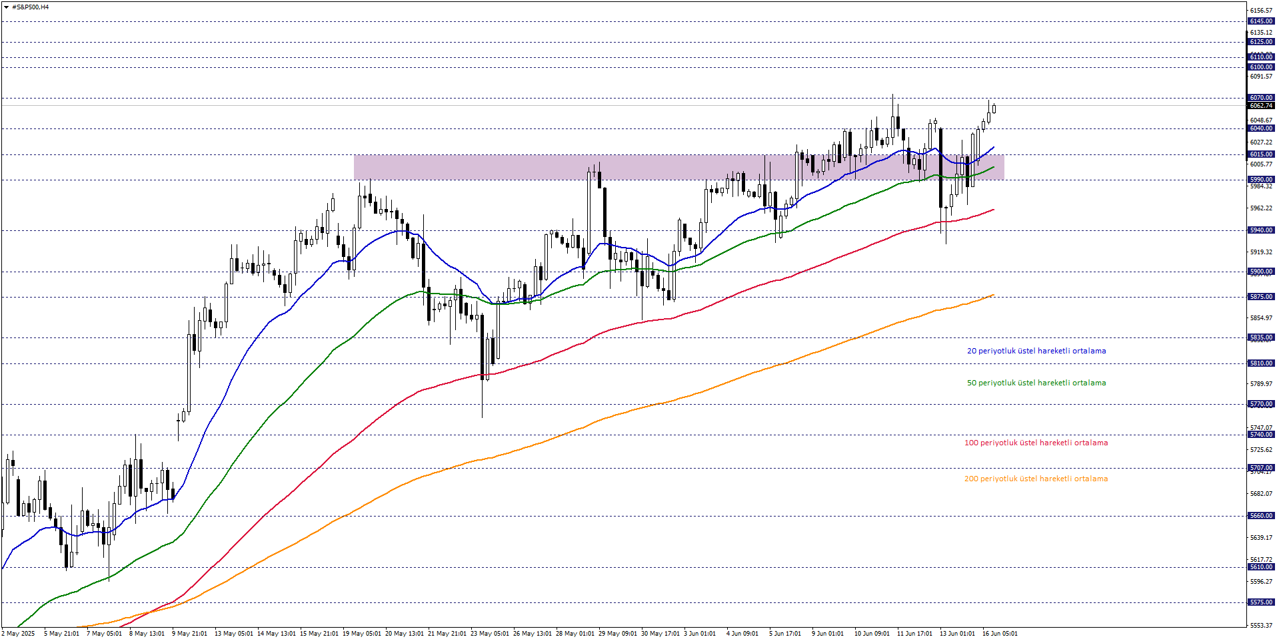Select the 5990.00 price level tag

[1261, 180]
